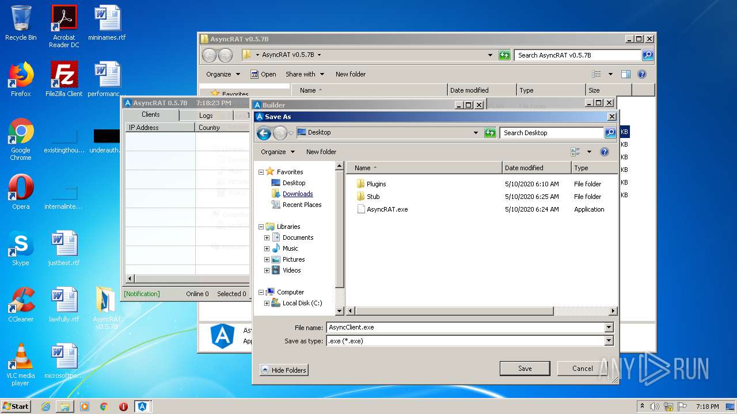Click Organize in the AsyncRAT Explorer window

click(223, 74)
